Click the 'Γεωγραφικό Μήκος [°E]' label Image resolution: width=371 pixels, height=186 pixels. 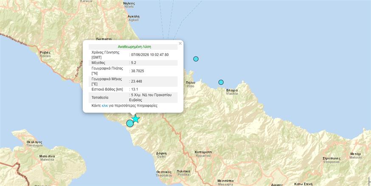107,81
